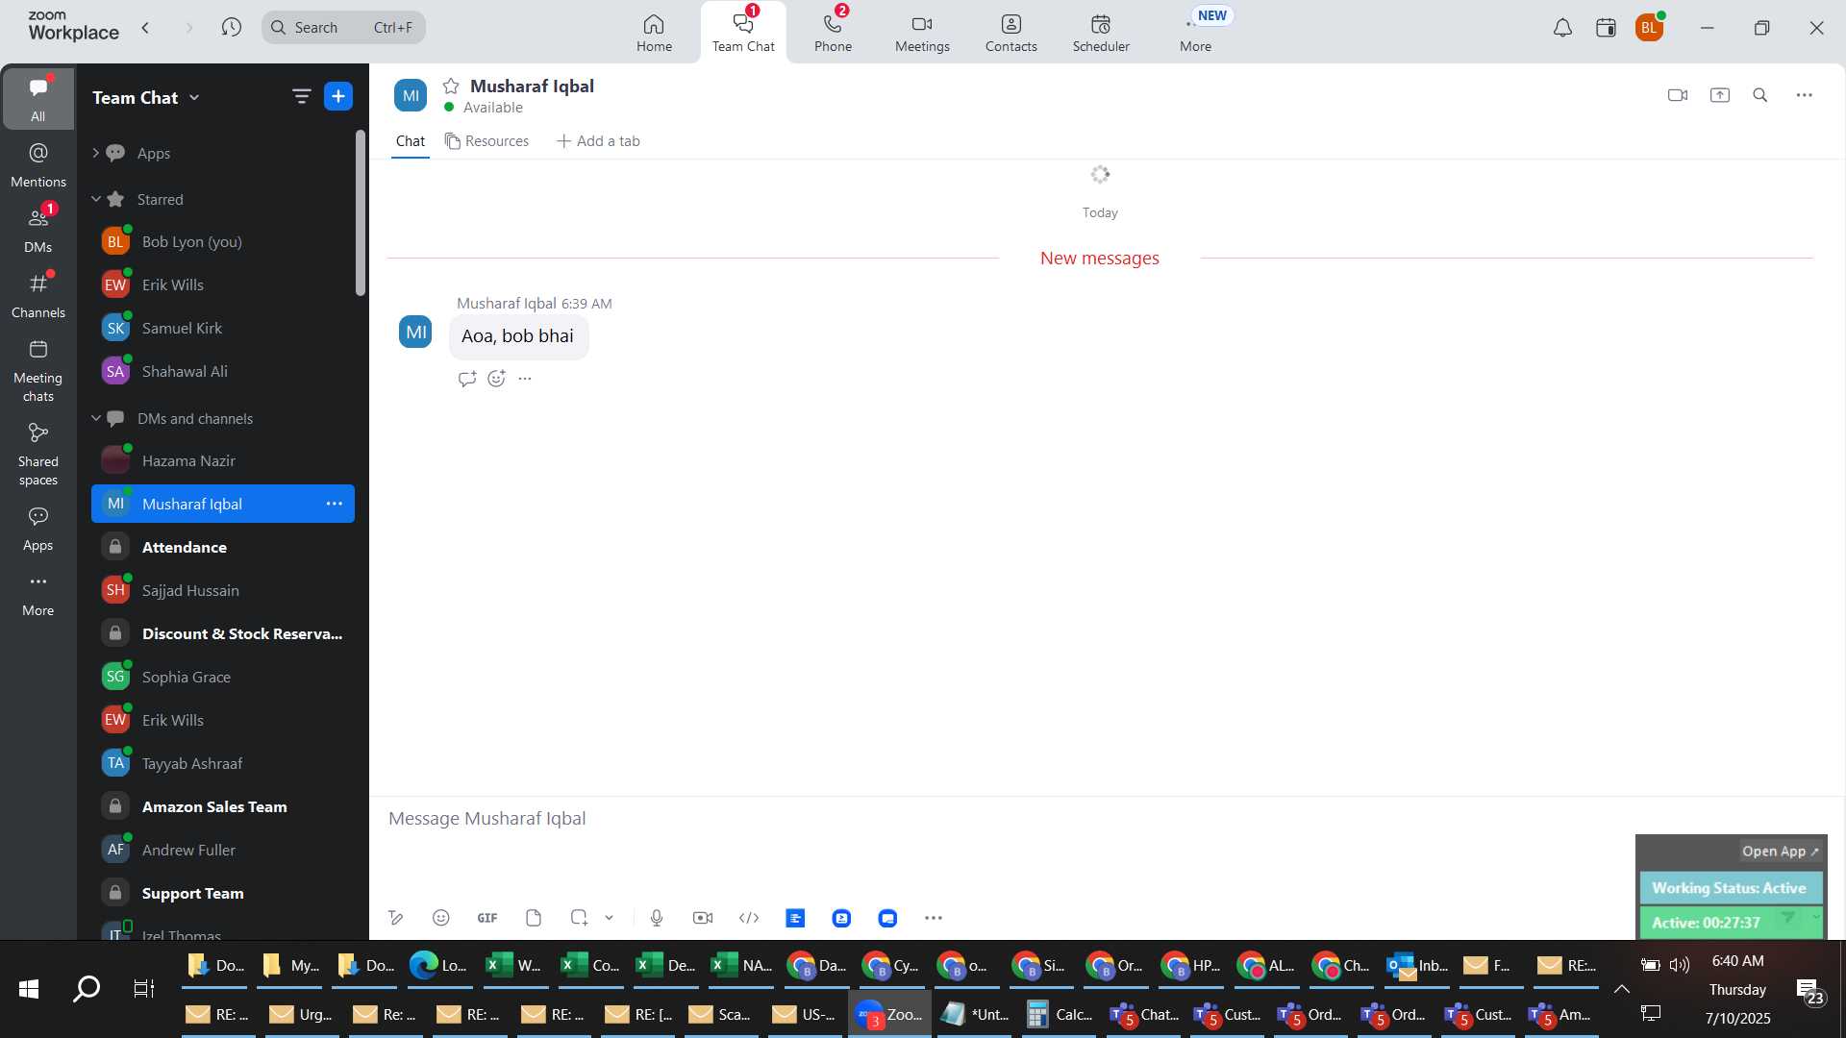
Task: Click the chat list scrollbar
Action: click(361, 212)
